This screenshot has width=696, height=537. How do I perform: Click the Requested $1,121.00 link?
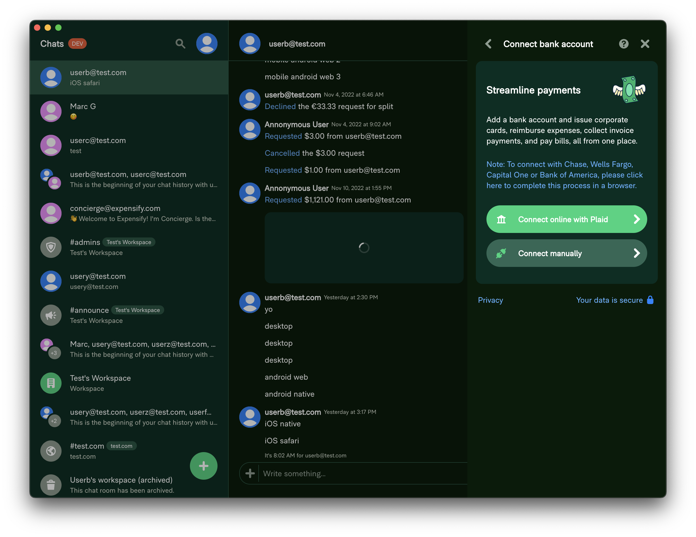(283, 200)
